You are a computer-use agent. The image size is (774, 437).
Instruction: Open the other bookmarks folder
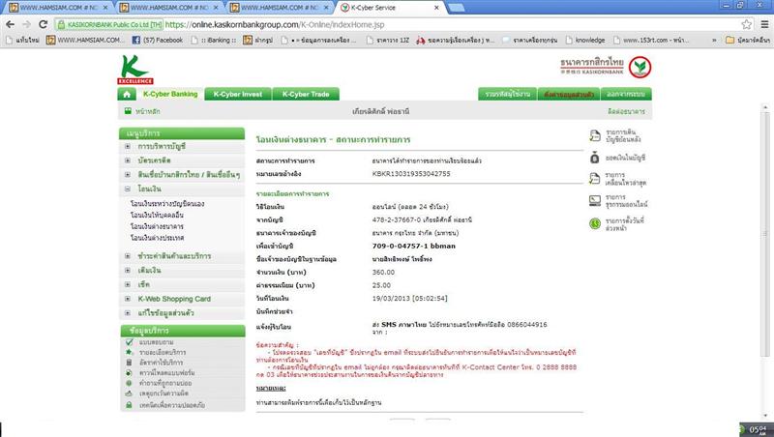click(747, 40)
